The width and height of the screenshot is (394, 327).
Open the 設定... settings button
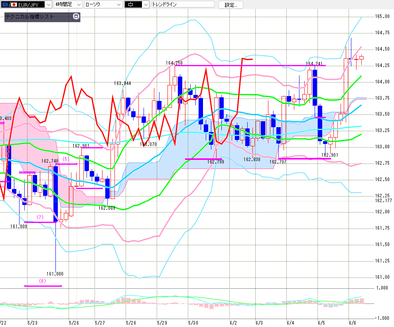[x=230, y=5]
